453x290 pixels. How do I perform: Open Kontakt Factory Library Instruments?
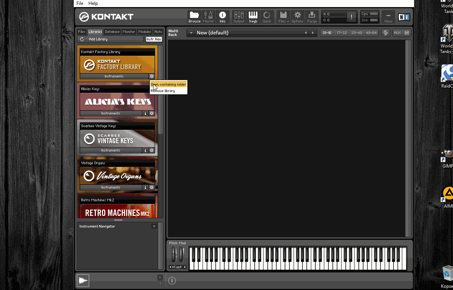114,76
